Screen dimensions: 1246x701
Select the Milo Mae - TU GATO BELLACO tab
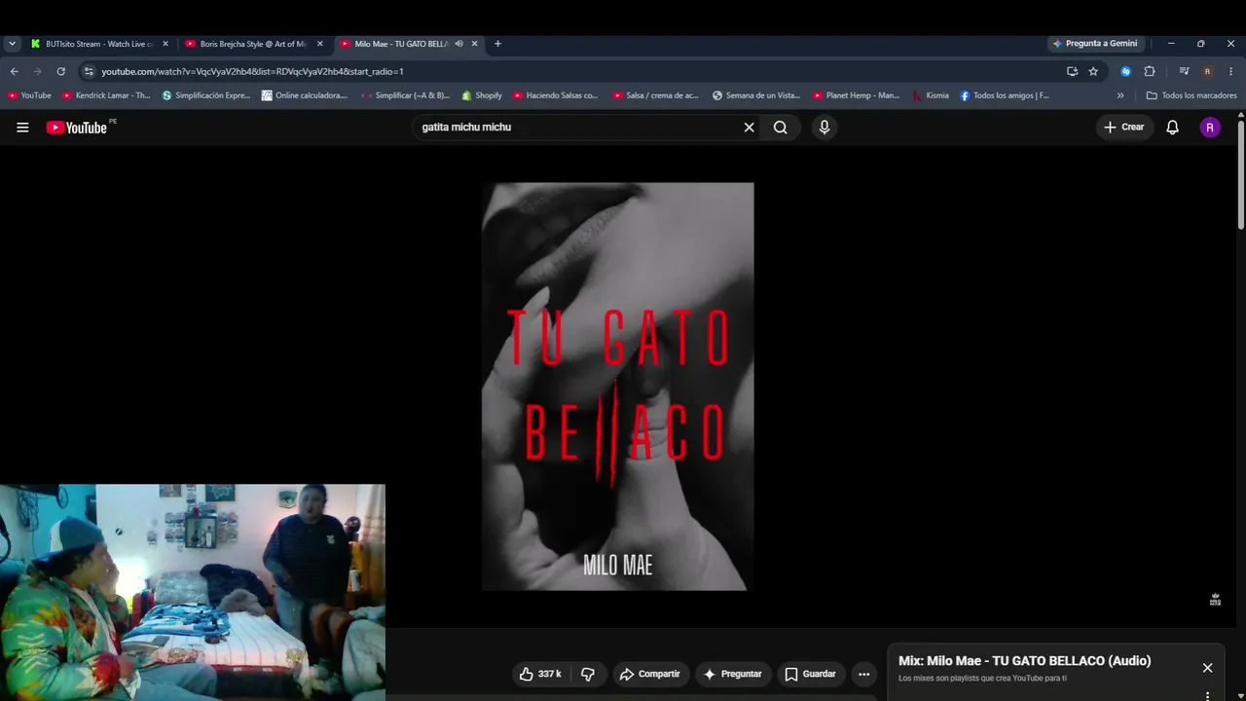coord(409,44)
